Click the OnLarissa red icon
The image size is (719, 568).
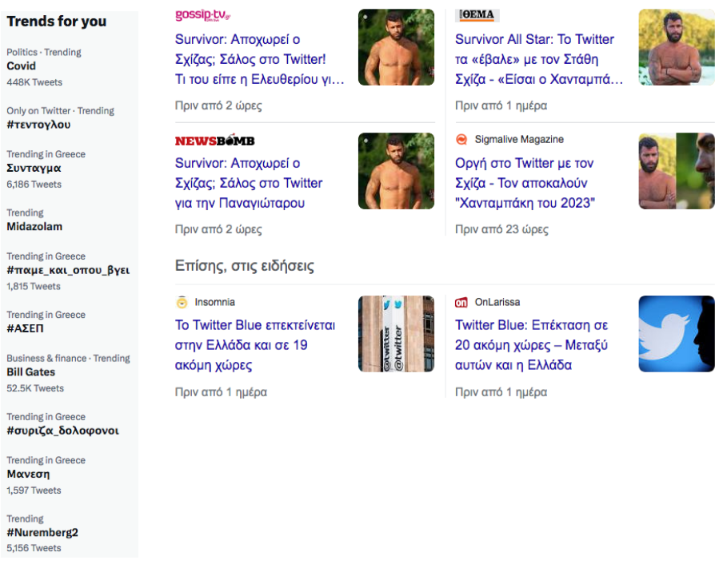coord(461,302)
